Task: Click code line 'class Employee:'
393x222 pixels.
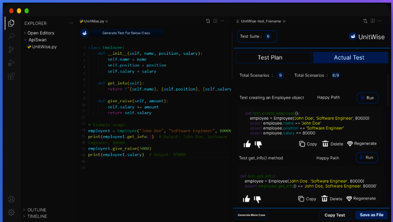Action: pos(106,48)
